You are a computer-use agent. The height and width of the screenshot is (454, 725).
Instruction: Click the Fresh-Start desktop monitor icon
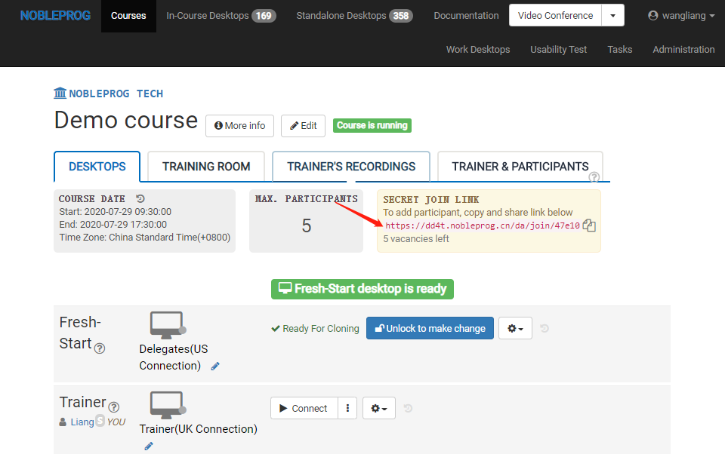pos(168,325)
